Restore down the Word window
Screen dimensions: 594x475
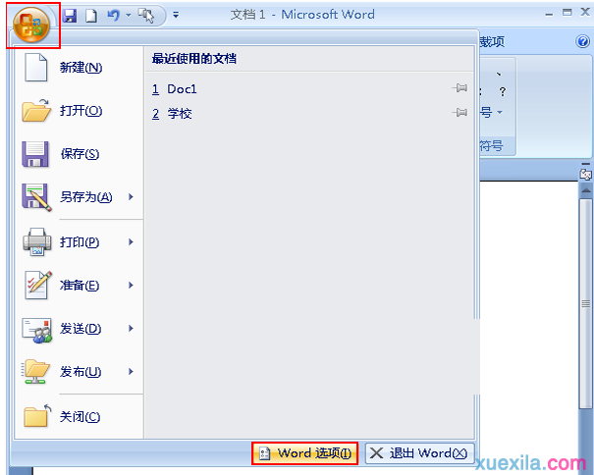tap(567, 13)
